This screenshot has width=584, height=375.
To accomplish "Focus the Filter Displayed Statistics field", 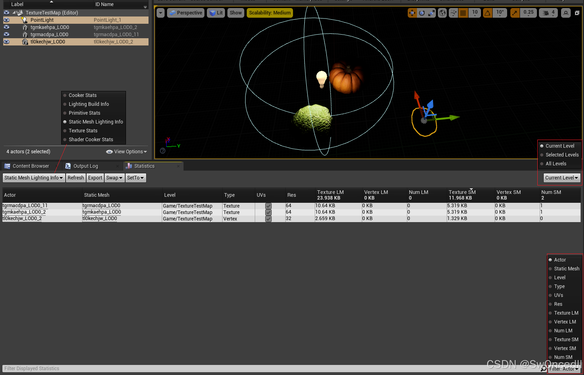I will click(x=270, y=369).
